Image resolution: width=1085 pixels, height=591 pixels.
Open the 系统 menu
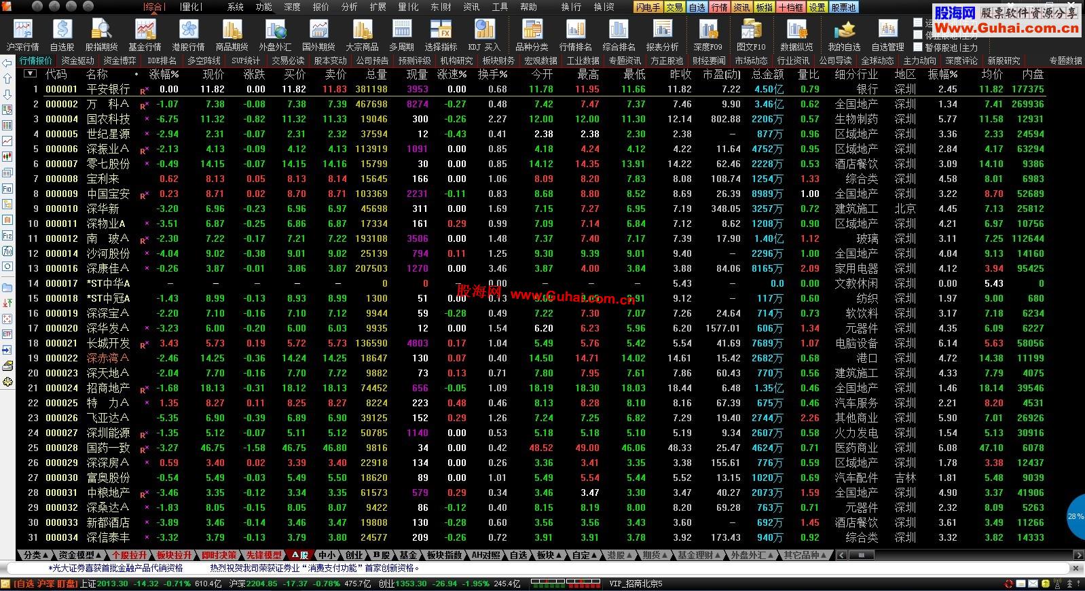coord(236,7)
